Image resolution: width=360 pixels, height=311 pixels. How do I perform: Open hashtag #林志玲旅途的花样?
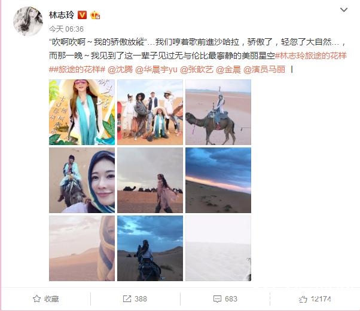coord(310,56)
